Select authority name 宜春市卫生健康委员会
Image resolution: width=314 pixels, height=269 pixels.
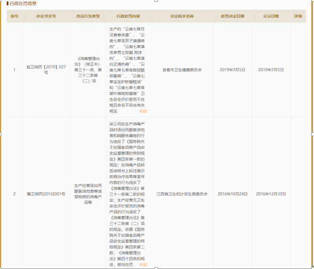click(x=182, y=70)
